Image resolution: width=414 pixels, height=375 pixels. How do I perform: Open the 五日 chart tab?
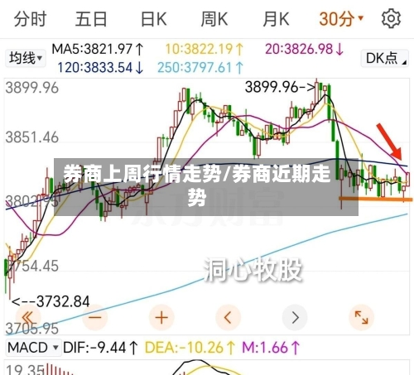coord(91,19)
